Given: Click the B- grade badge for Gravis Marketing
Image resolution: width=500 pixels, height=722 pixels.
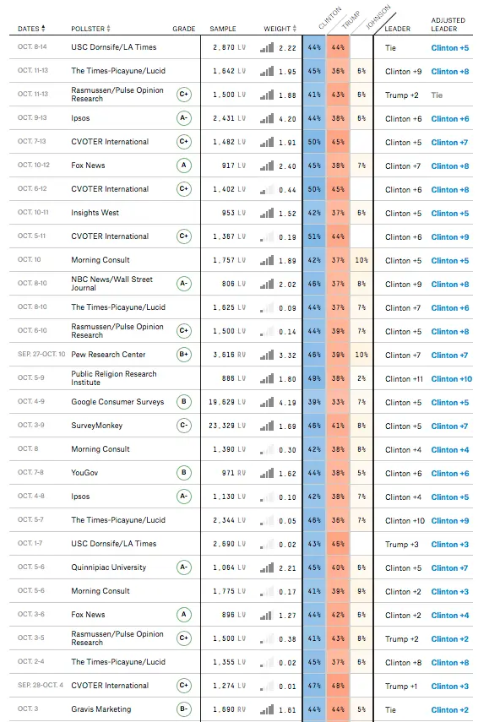Looking at the screenshot, I should click(184, 709).
